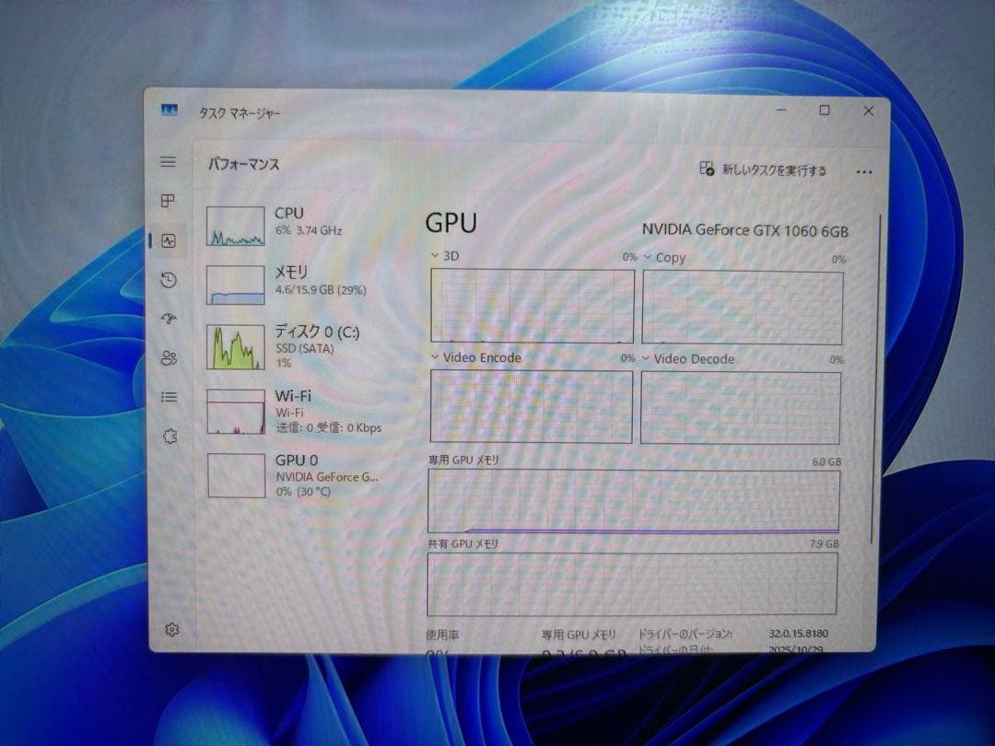Click the 新しいタスクを実行する button
The height and width of the screenshot is (746, 995).
(763, 170)
